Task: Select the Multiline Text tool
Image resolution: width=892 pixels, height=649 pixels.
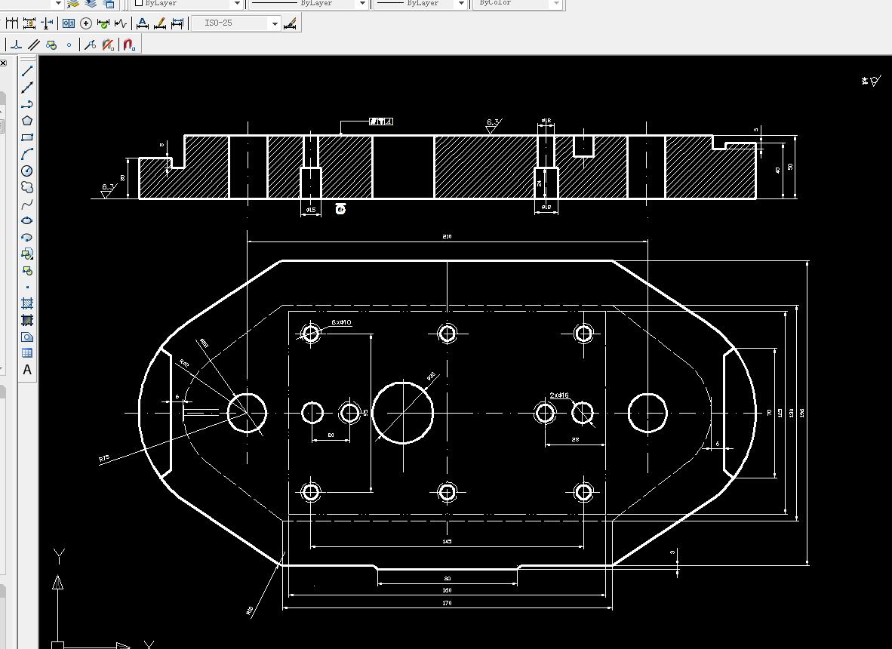Action: click(x=26, y=370)
